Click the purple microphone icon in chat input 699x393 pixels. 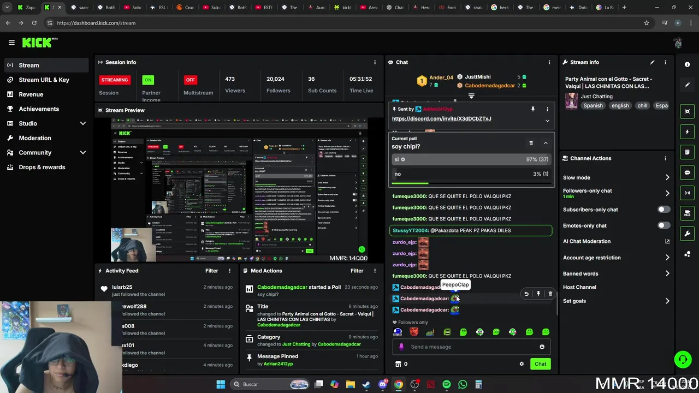coord(401,347)
